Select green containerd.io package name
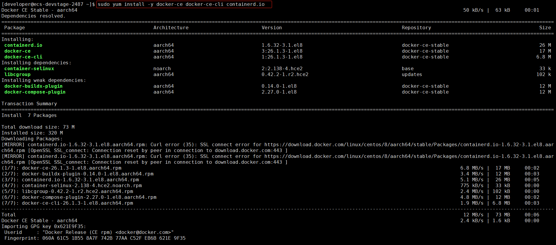The image size is (556, 245). pos(23,45)
